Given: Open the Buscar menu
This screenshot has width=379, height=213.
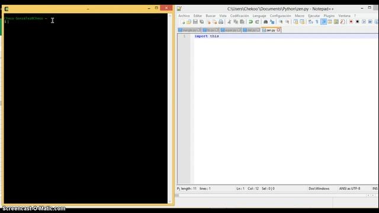Looking at the screenshot, I should point(211,16).
